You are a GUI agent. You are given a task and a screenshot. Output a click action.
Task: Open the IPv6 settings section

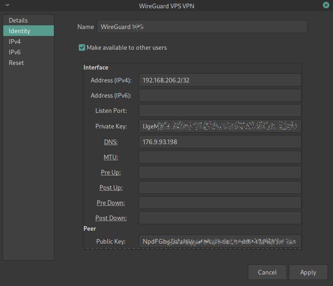(29, 52)
